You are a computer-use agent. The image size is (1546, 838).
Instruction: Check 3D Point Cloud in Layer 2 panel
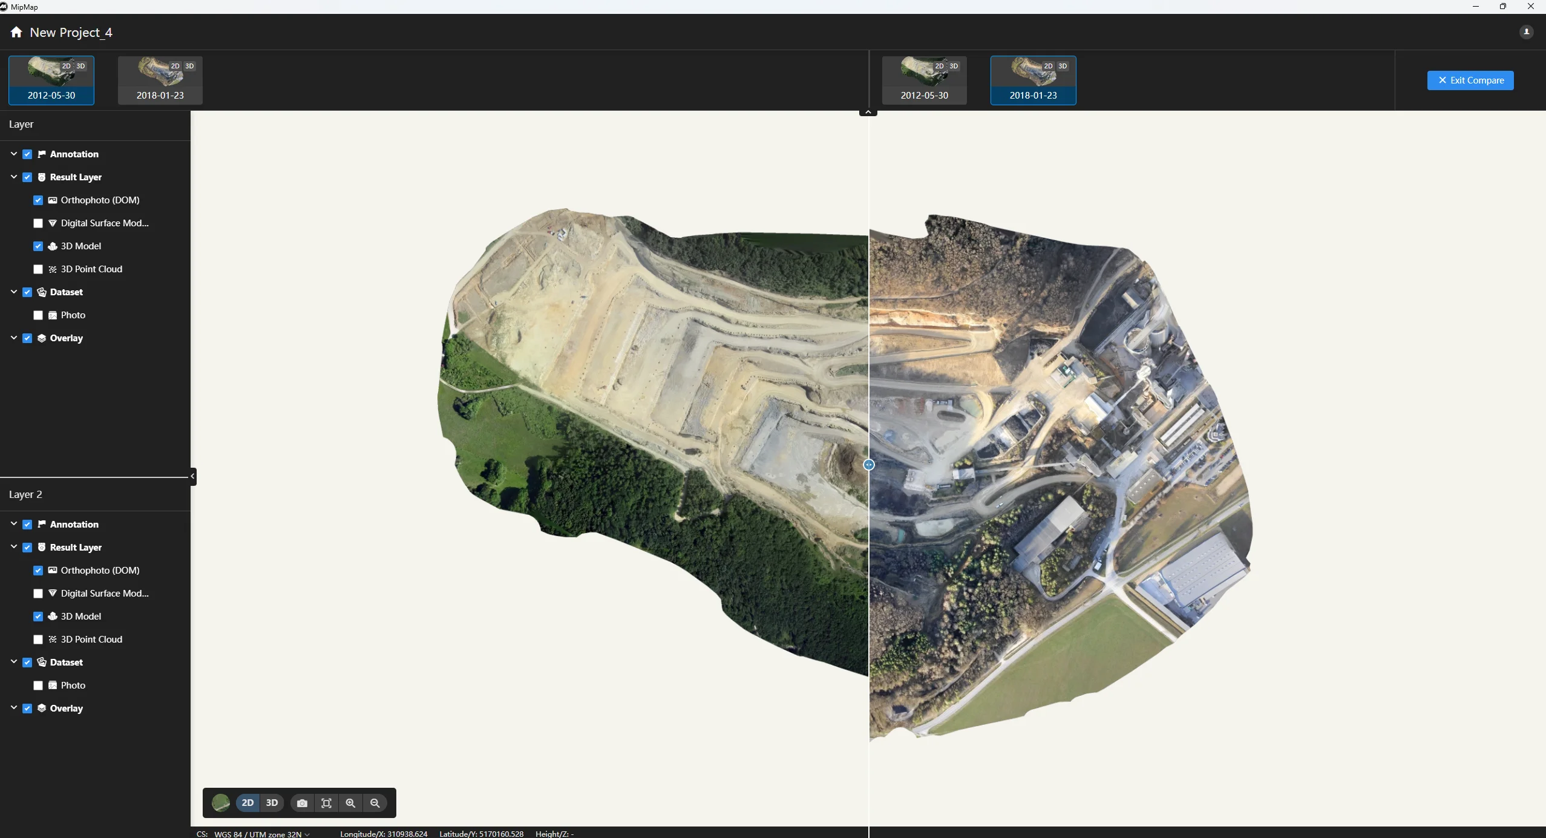point(38,640)
